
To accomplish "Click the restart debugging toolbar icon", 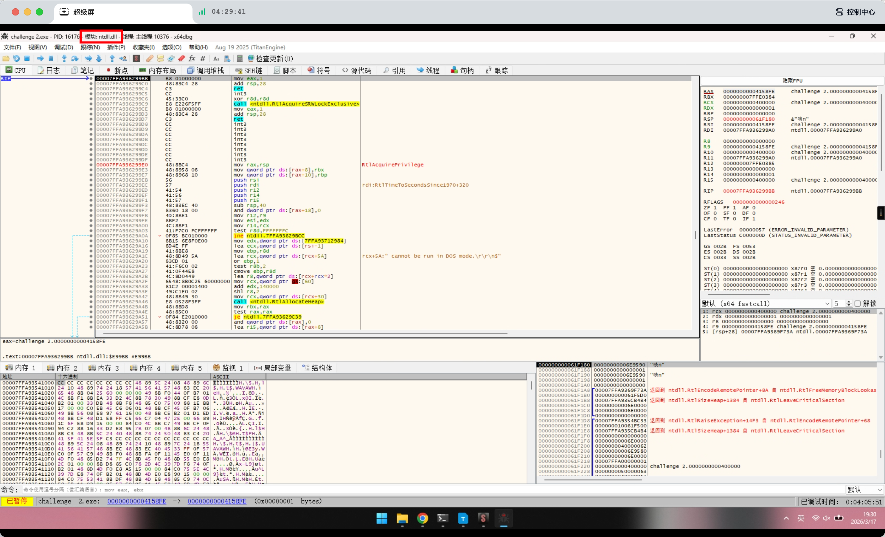I will click(x=16, y=58).
